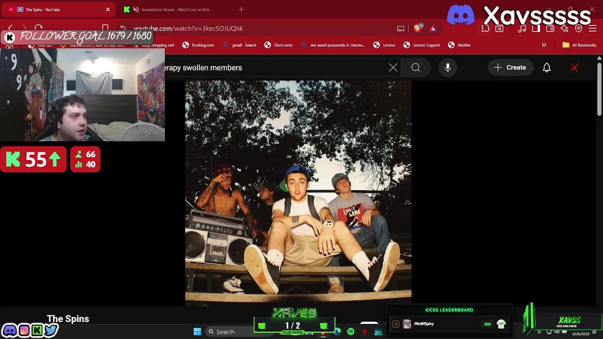The image size is (603, 339).
Task: Open Brave VPN shield icon
Action: click(x=579, y=29)
